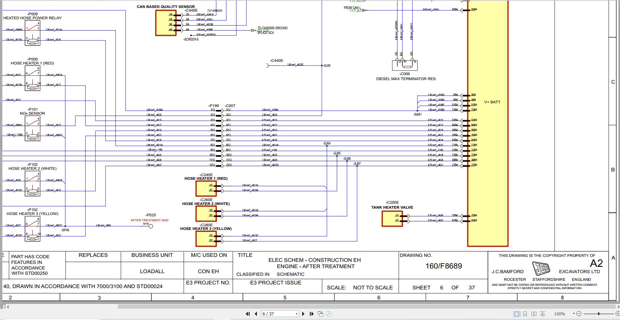Image resolution: width=620 pixels, height=320 pixels.
Task: Click the A2 sheet size label
Action: tap(596, 264)
